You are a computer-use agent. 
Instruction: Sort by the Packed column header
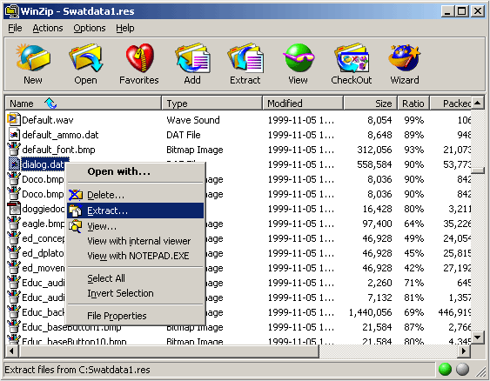click(451, 103)
